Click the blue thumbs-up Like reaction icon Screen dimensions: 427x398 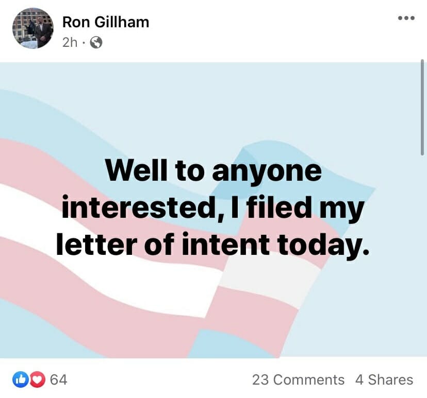(21, 379)
